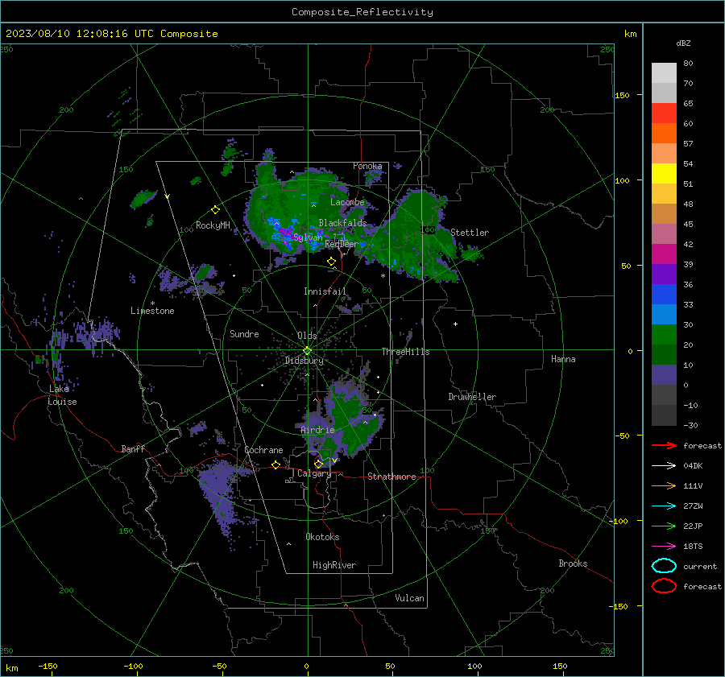Pick the magenta 18TS arrow legend icon
The width and height of the screenshot is (725, 677).
point(664,547)
